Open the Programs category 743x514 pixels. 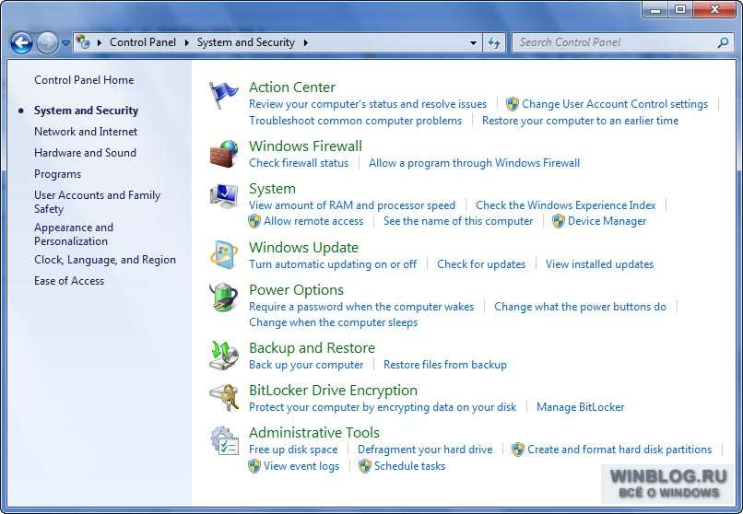(x=57, y=174)
